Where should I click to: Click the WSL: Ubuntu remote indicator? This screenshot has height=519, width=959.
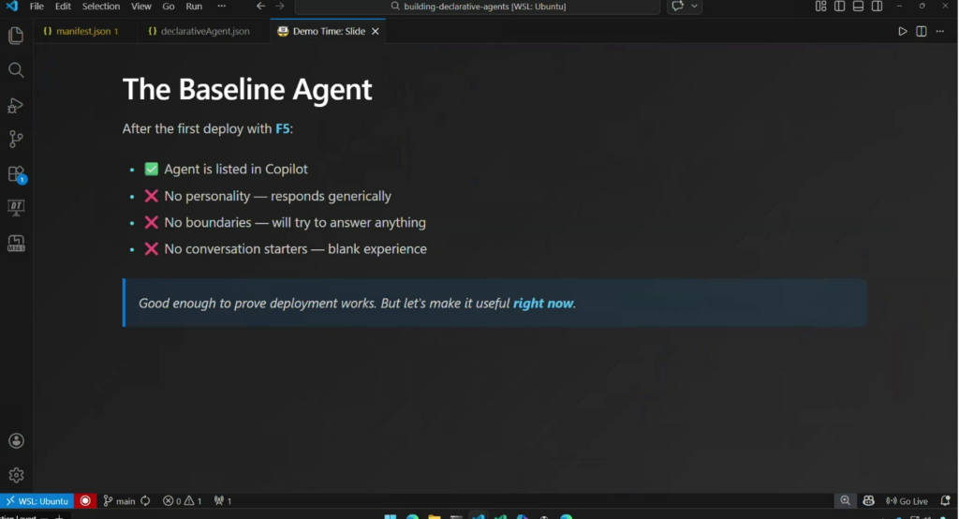37,501
